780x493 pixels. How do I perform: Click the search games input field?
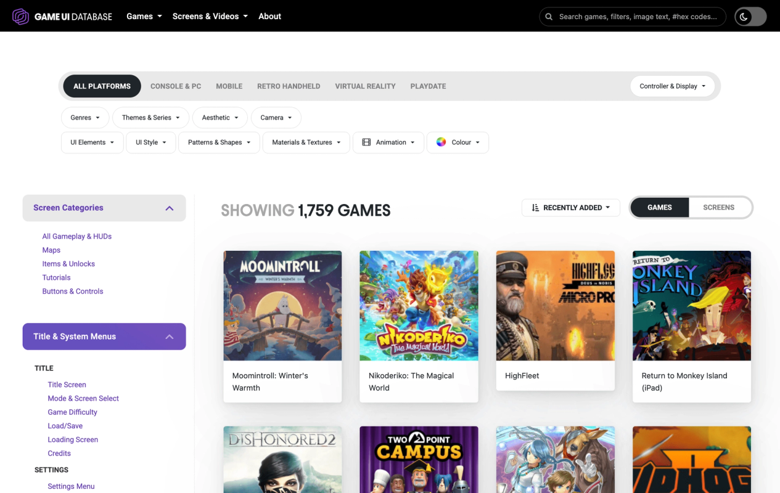coord(633,17)
